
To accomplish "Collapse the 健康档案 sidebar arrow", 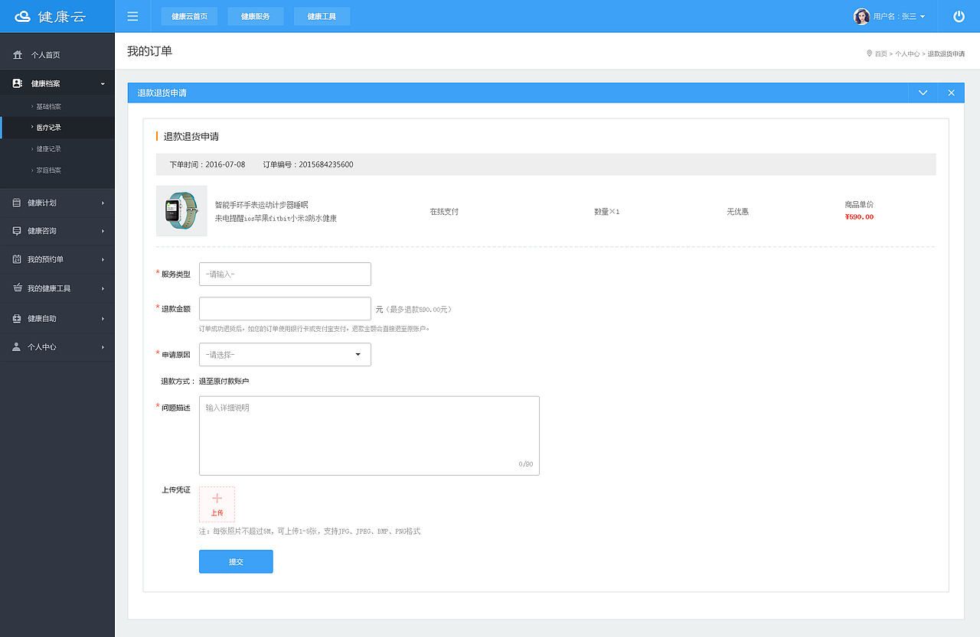I will pyautogui.click(x=103, y=84).
